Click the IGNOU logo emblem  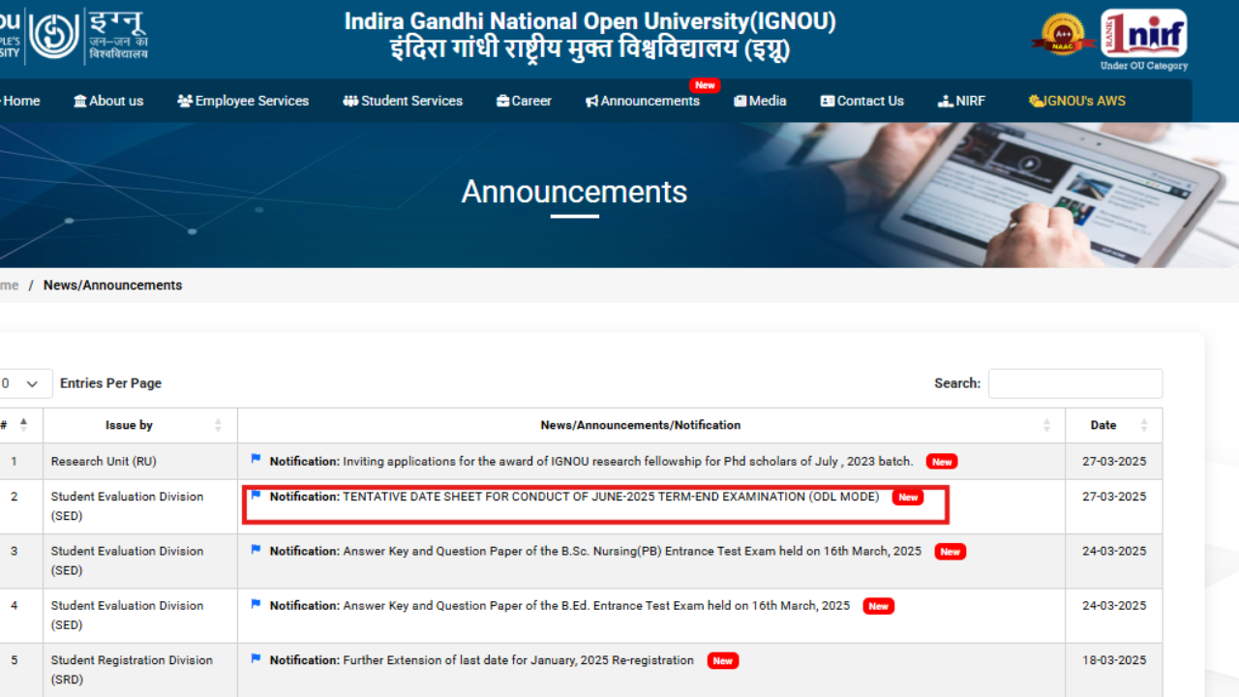click(x=54, y=36)
